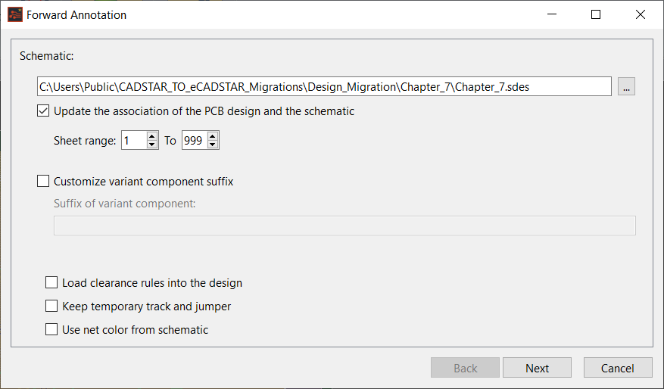Click the Forward Annotation app icon
Screen dimensions: 664x389
[x=14, y=14]
